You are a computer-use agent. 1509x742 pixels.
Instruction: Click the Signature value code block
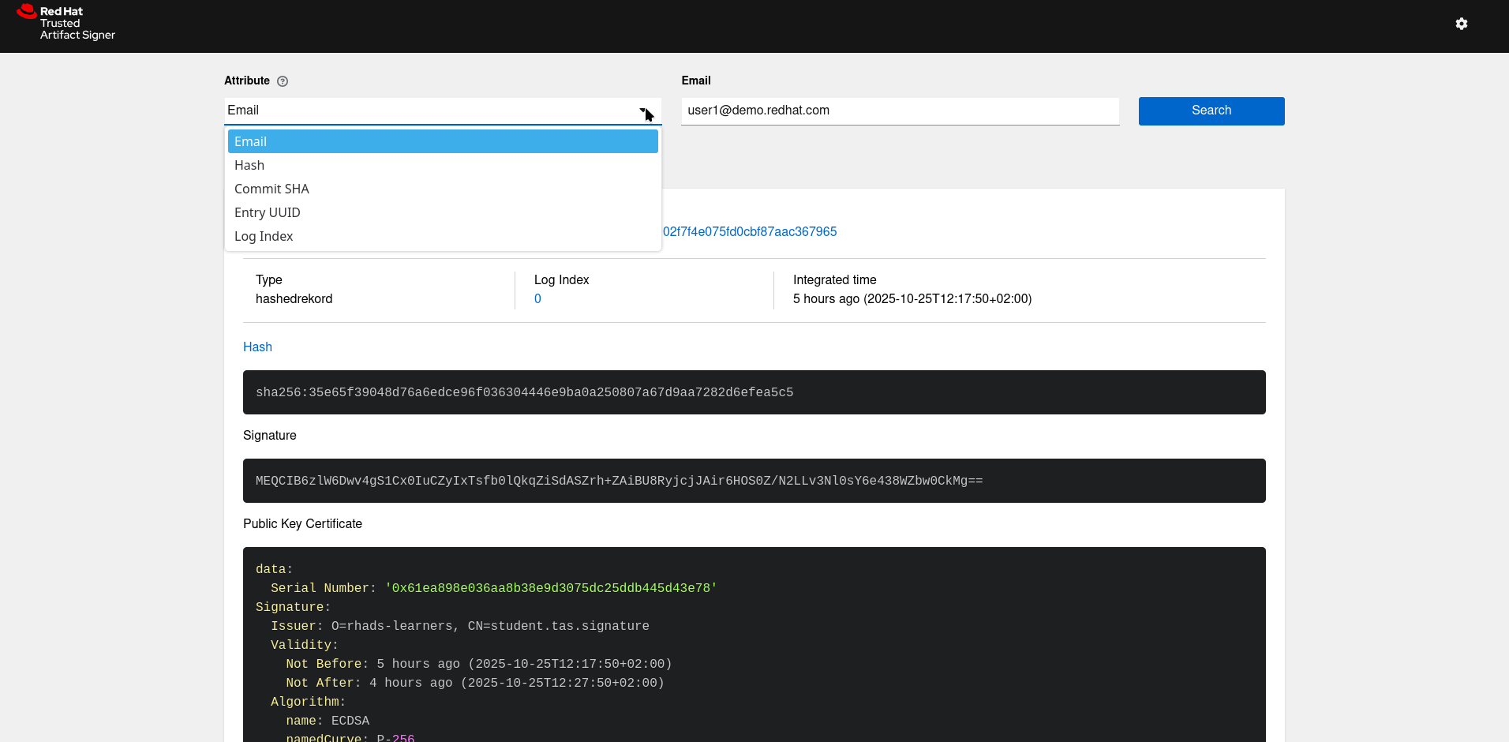click(x=753, y=481)
